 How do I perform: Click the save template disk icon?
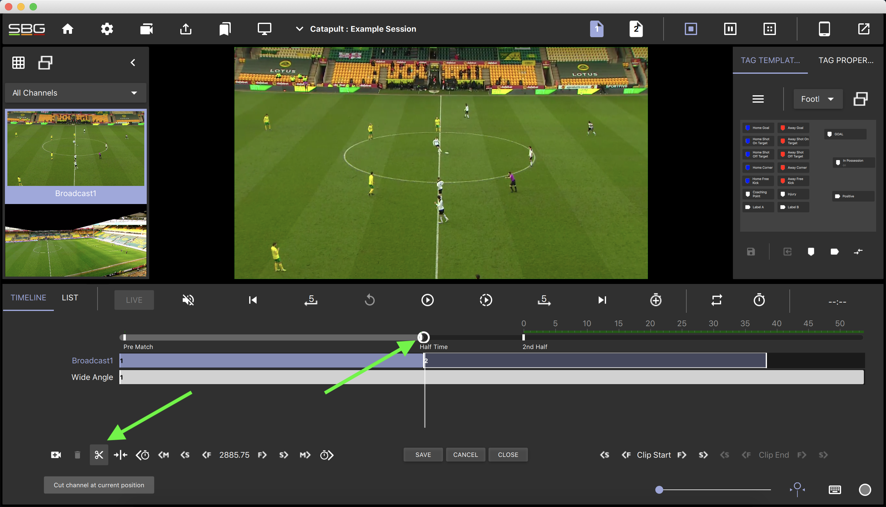(751, 251)
